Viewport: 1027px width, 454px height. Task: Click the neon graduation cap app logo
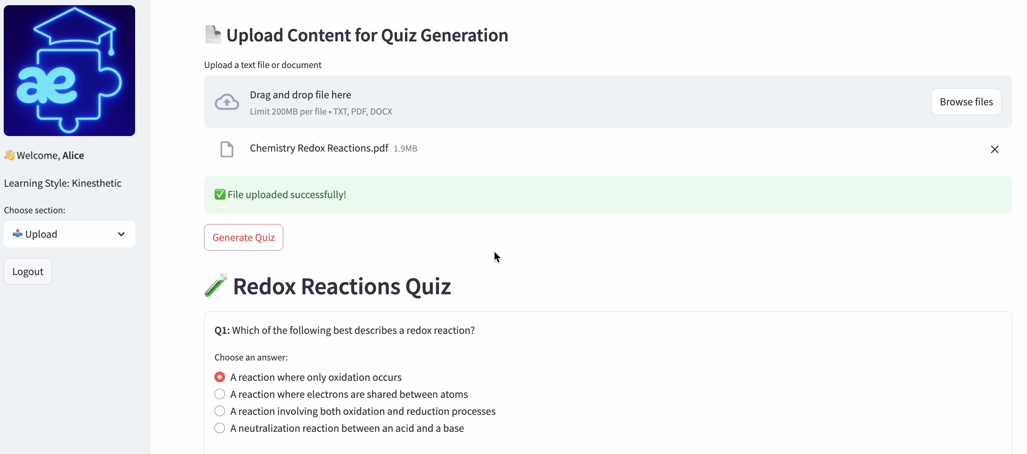[x=69, y=71]
